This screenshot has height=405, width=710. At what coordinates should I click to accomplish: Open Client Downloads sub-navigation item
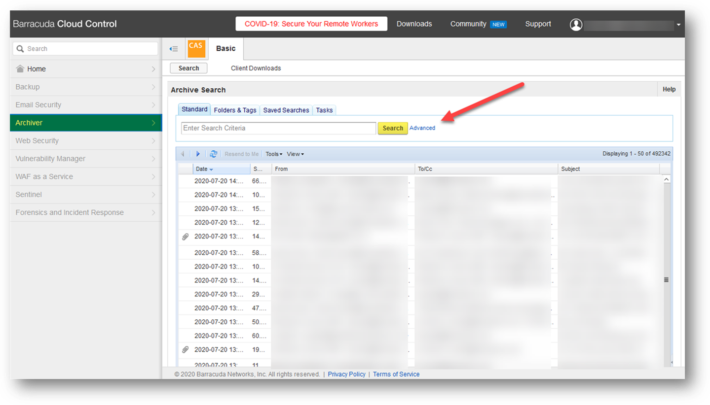[x=256, y=68]
